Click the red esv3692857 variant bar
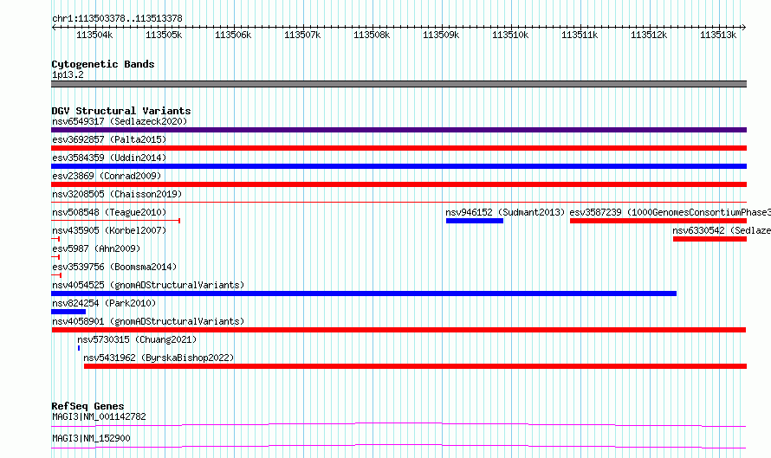Screen dimensions: 771x458 coord(398,148)
